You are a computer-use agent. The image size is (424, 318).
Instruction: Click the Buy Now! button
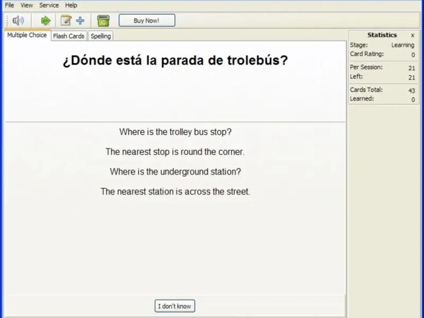[x=147, y=21]
